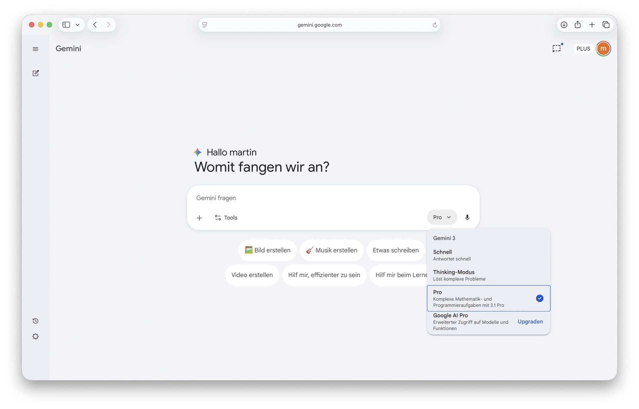This screenshot has width=639, height=409.
Task: Collapse the Pro model dropdown
Action: coord(442,217)
